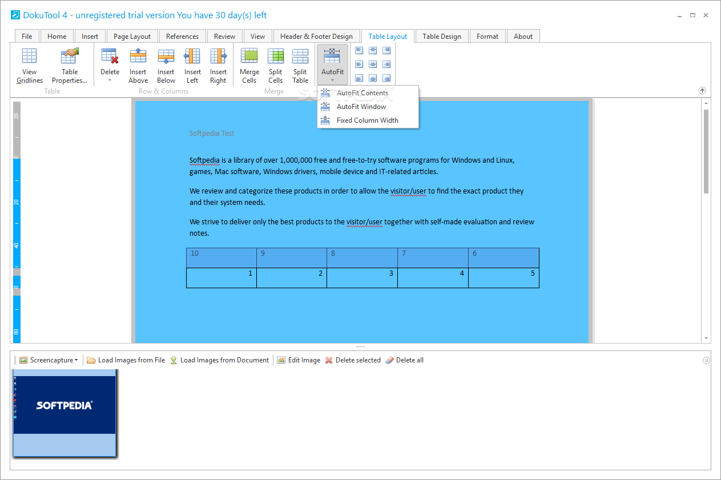Open the About tab
Screen dimensions: 721x480
523,36
